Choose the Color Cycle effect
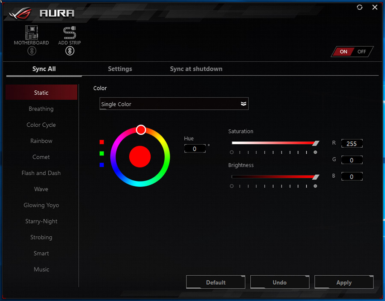Image resolution: width=385 pixels, height=301 pixels. (x=41, y=125)
